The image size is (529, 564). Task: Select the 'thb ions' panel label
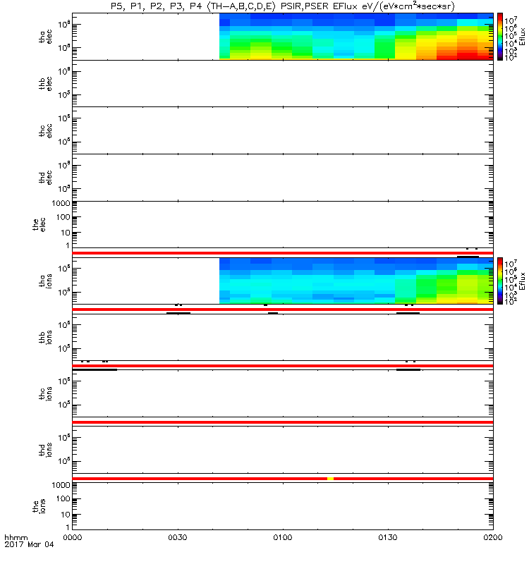pyautogui.click(x=46, y=338)
